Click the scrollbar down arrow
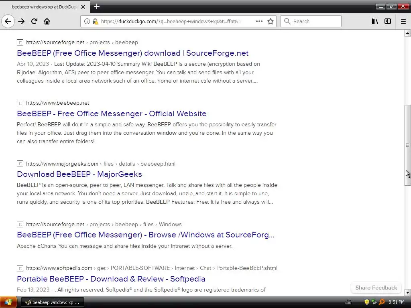411x308 pixels. [x=407, y=292]
